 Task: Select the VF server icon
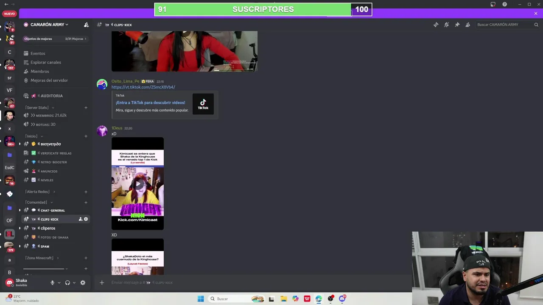(x=9, y=90)
